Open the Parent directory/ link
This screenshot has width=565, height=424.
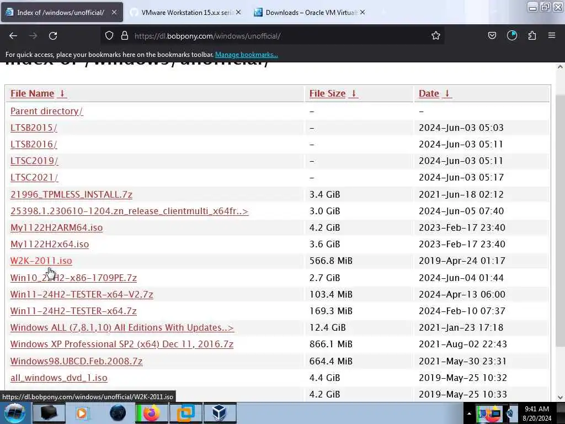[46, 111]
